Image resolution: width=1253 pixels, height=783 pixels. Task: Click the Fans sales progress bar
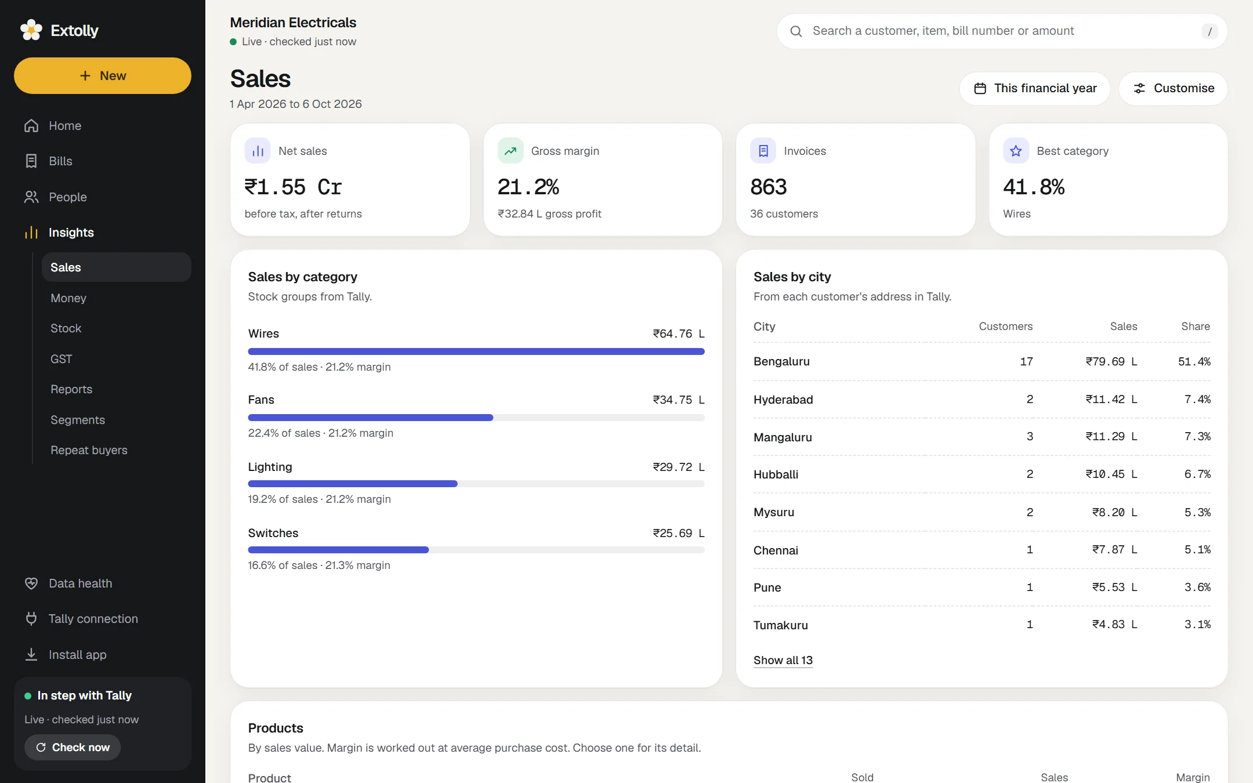[476, 418]
